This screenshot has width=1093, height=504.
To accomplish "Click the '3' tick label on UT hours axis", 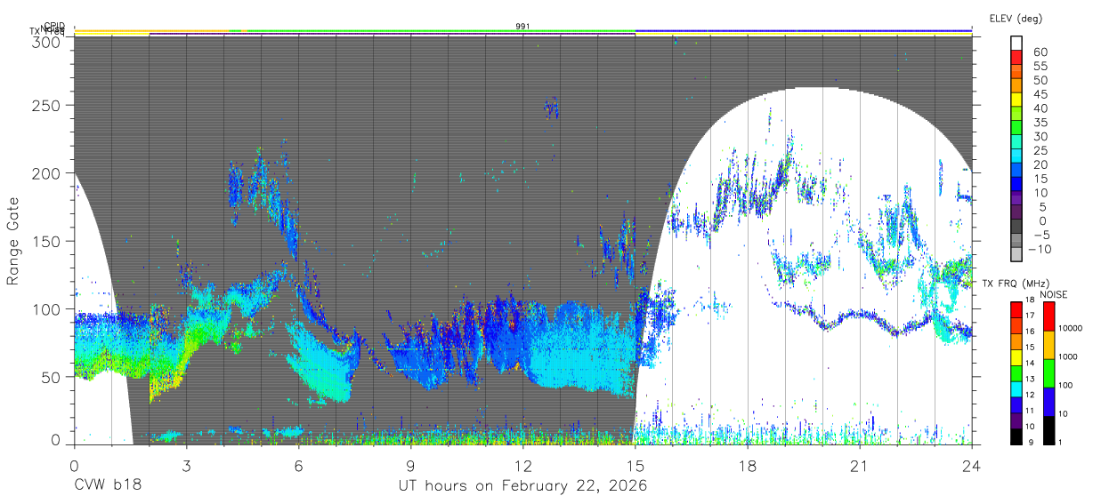I will 186,466.
